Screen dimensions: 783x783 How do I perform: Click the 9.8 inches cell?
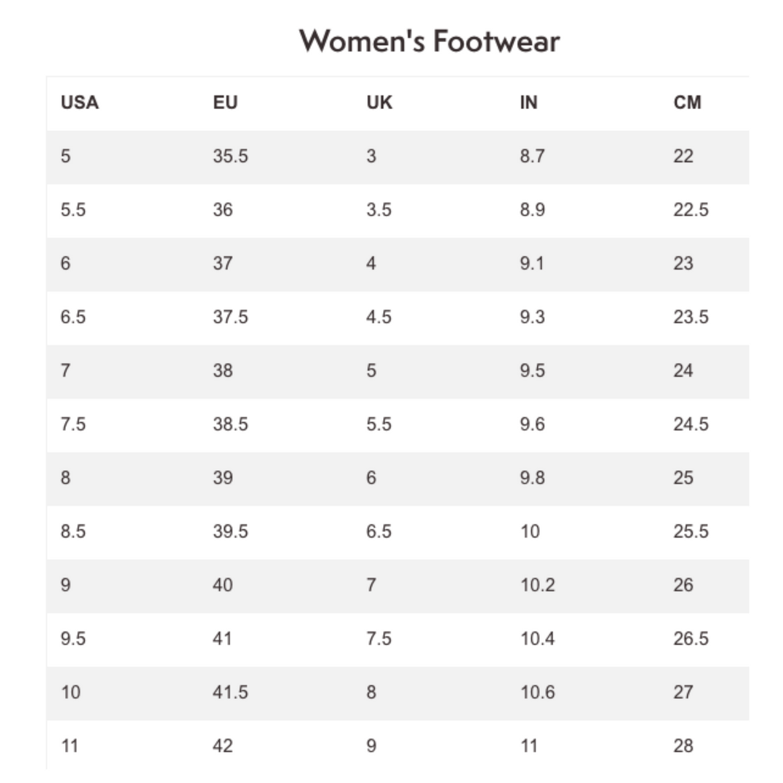[532, 477]
